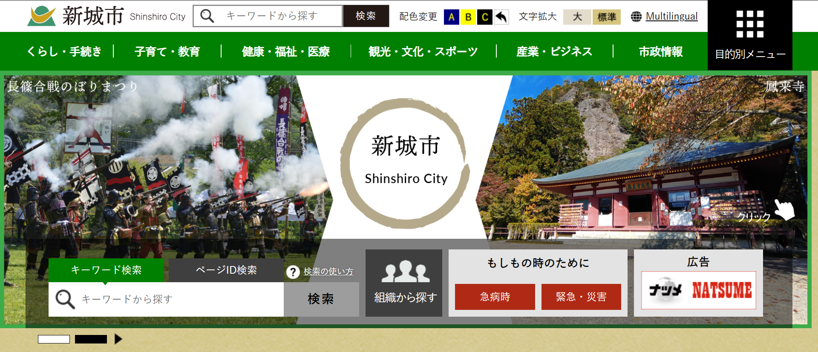Click the magnifier icon in the hero search
818x352 pixels.
point(65,299)
